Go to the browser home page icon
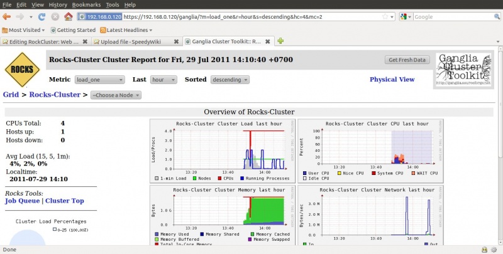The image size is (503, 254). 68,17
